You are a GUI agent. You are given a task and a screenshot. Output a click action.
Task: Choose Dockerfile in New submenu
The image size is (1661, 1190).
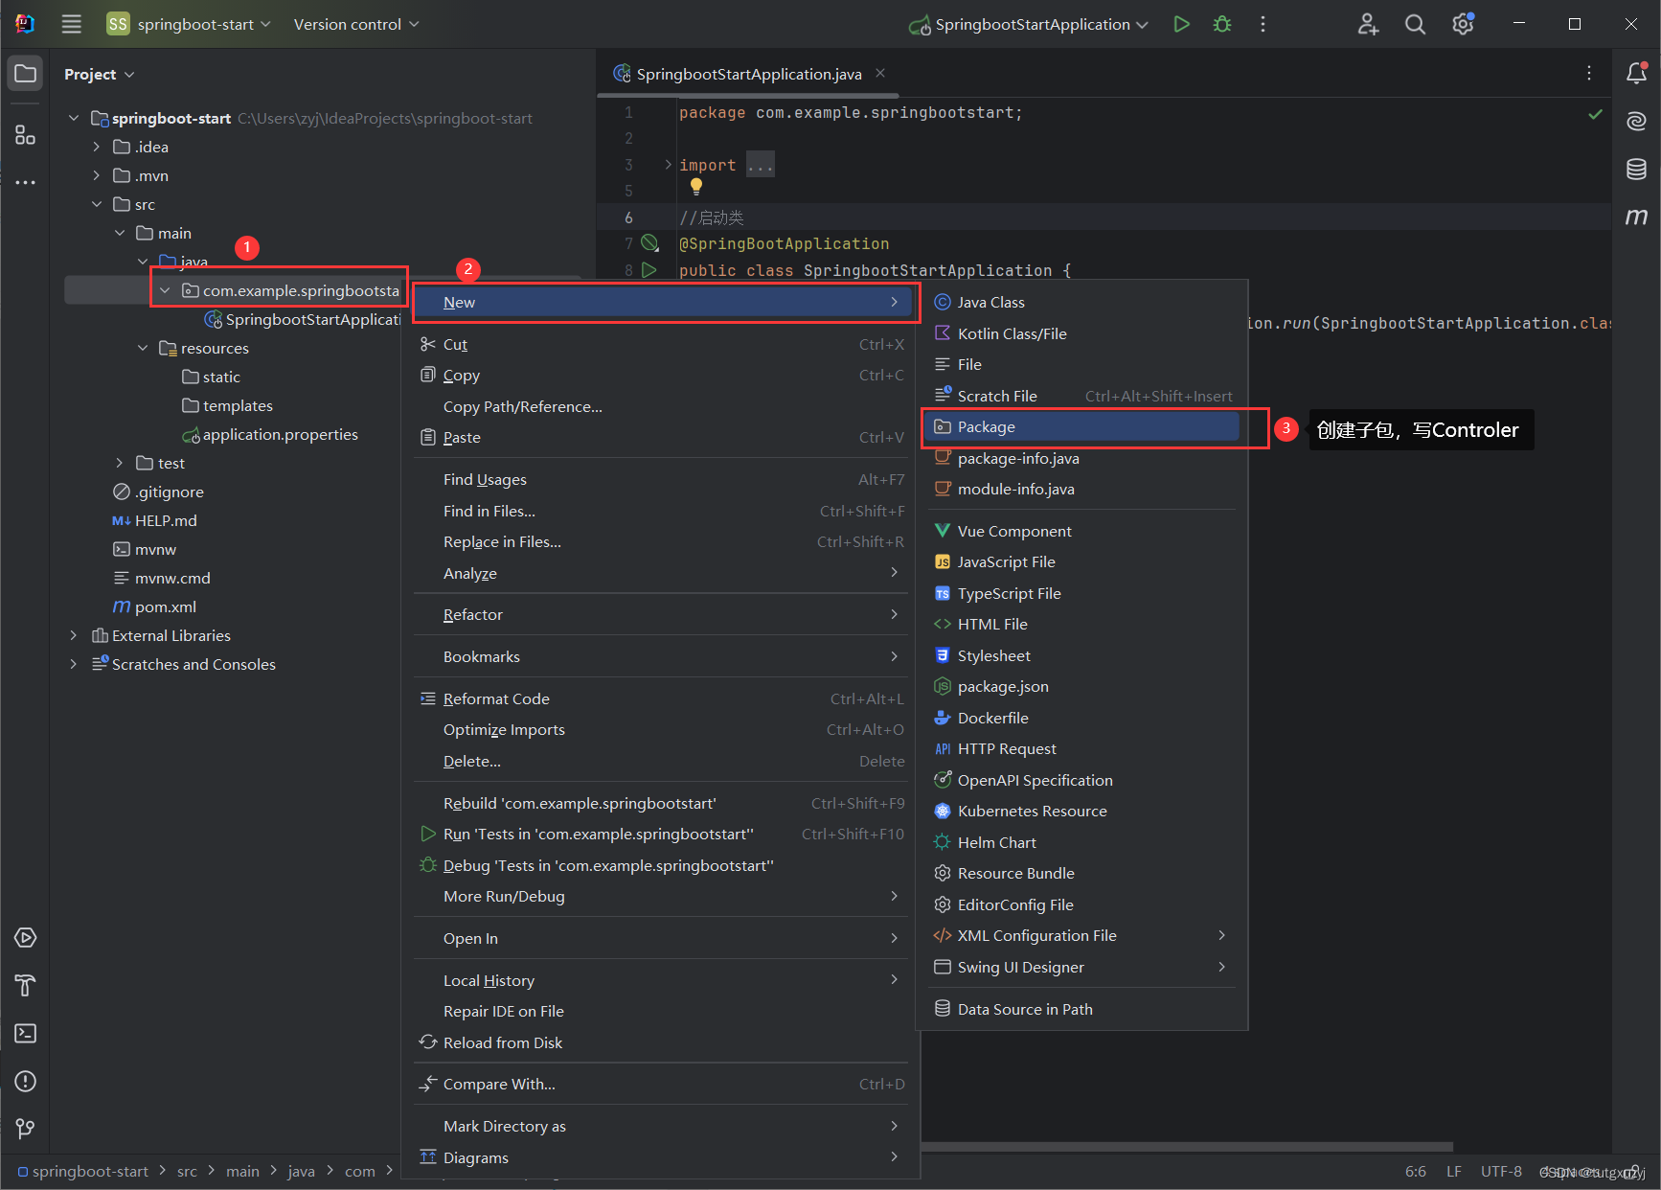pos(1081,718)
